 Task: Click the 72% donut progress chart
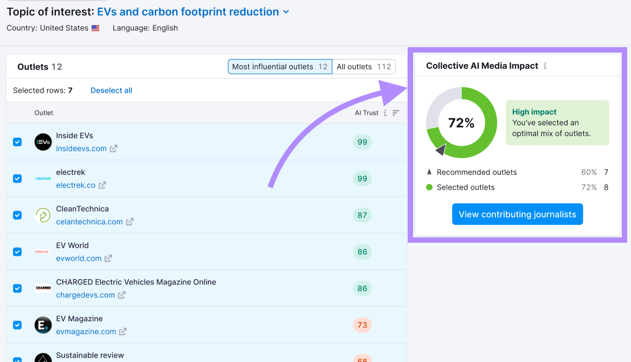[461, 123]
